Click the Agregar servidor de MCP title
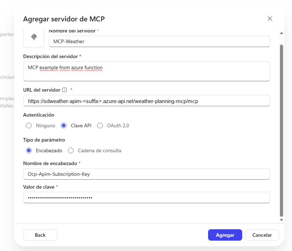Screen dimensions: 292x251 click(64, 19)
